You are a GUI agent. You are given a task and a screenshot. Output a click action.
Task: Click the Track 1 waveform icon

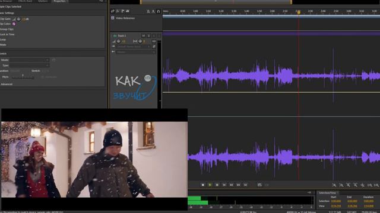coord(115,35)
